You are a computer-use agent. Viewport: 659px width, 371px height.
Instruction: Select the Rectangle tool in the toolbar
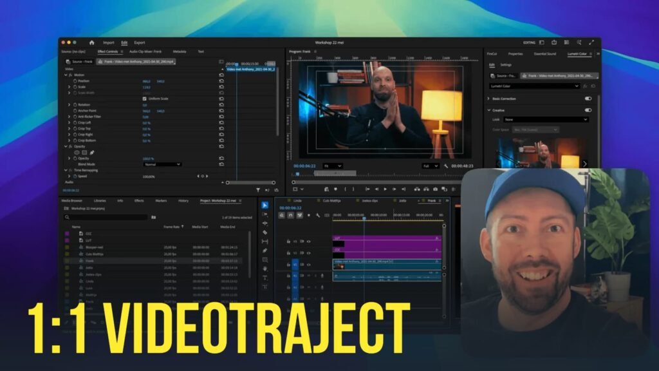[265, 260]
